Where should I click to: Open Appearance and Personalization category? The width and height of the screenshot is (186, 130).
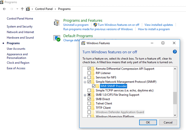pos(17,56)
